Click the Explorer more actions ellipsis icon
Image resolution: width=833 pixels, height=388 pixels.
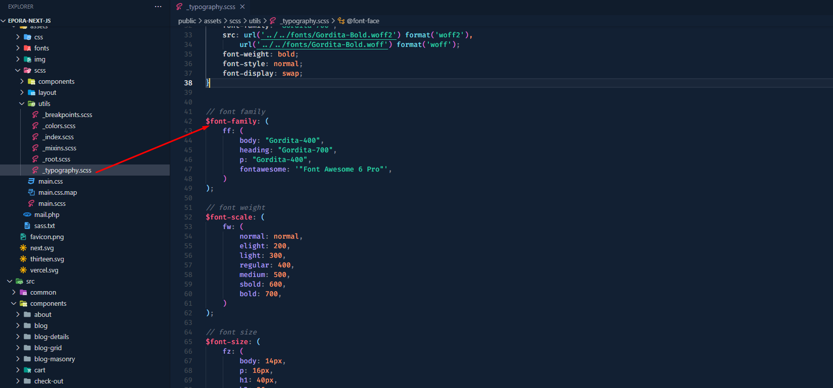(158, 7)
